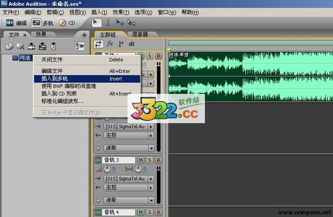This screenshot has width=333, height=217.
Task: Open 文件(F) menu
Action: [x=11, y=12]
